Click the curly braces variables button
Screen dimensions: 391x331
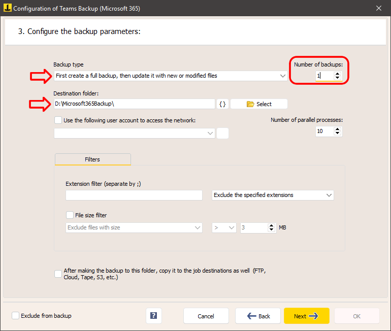(x=222, y=104)
